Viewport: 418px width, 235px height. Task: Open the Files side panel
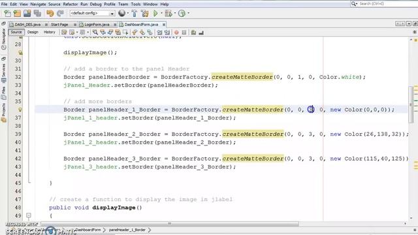pyautogui.click(x=3, y=93)
